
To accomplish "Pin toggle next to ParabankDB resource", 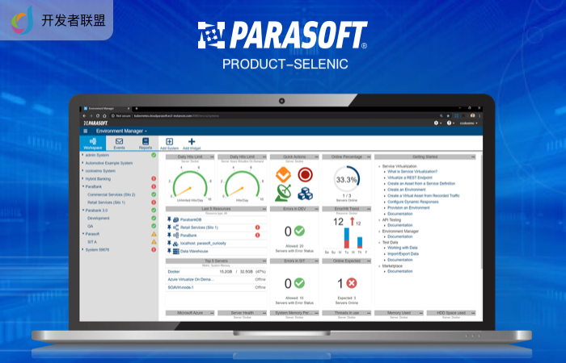I will pos(169,219).
